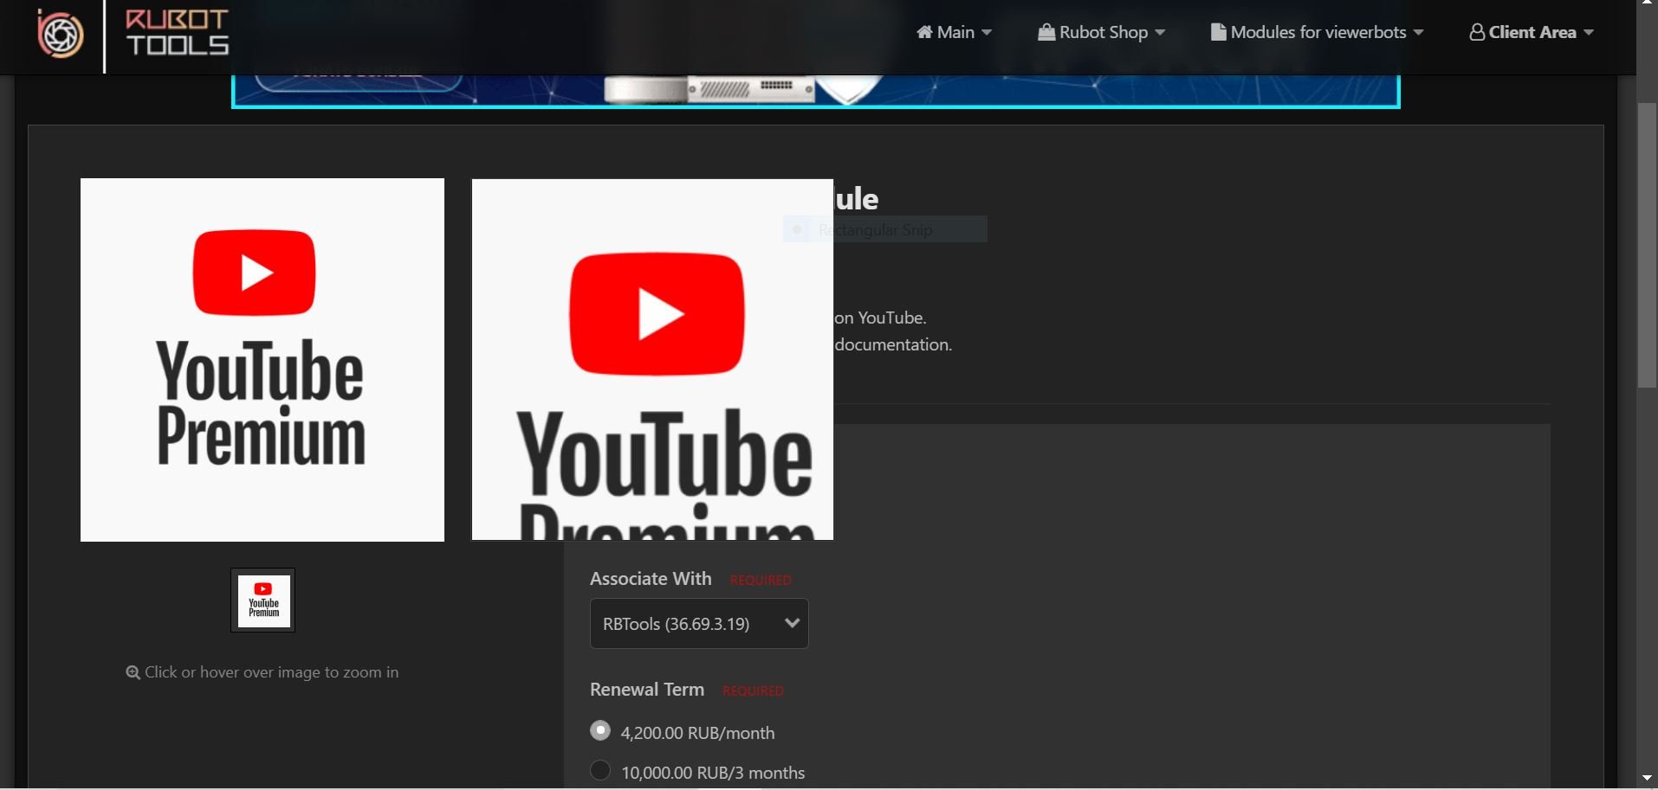Open the Modules for viewerbots menu
This screenshot has width=1658, height=790.
pos(1318,32)
